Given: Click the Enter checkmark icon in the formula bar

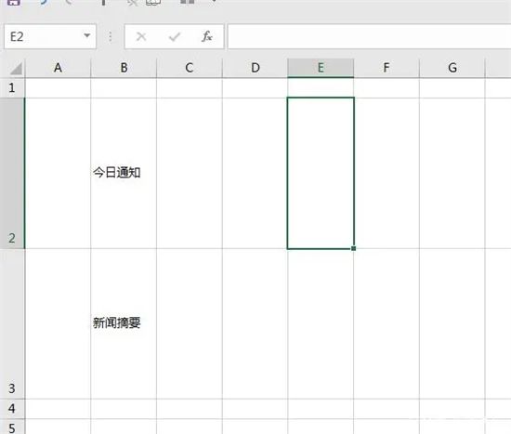Looking at the screenshot, I should tap(175, 36).
